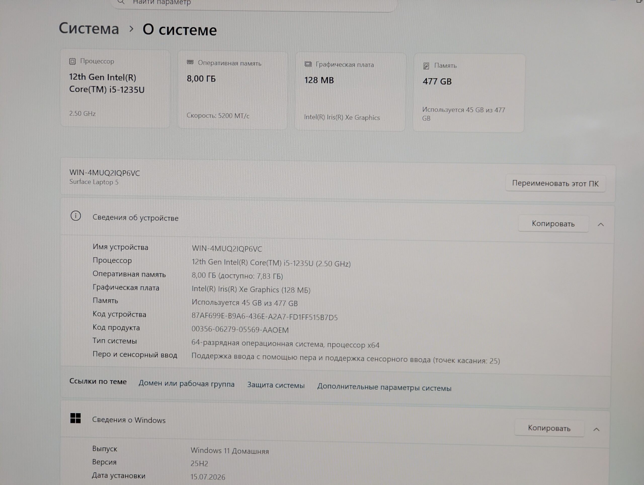This screenshot has height=485, width=644.
Task: Click Переименовать этот ПК button
Action: point(555,183)
